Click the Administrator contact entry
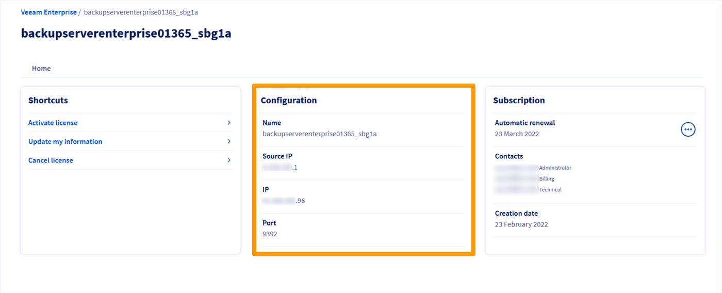722x293 pixels. tap(533, 168)
